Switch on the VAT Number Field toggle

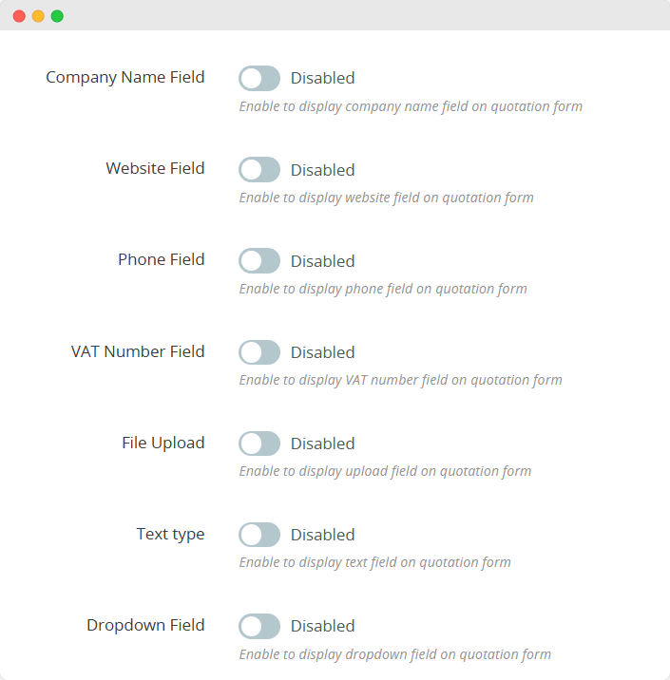(259, 352)
